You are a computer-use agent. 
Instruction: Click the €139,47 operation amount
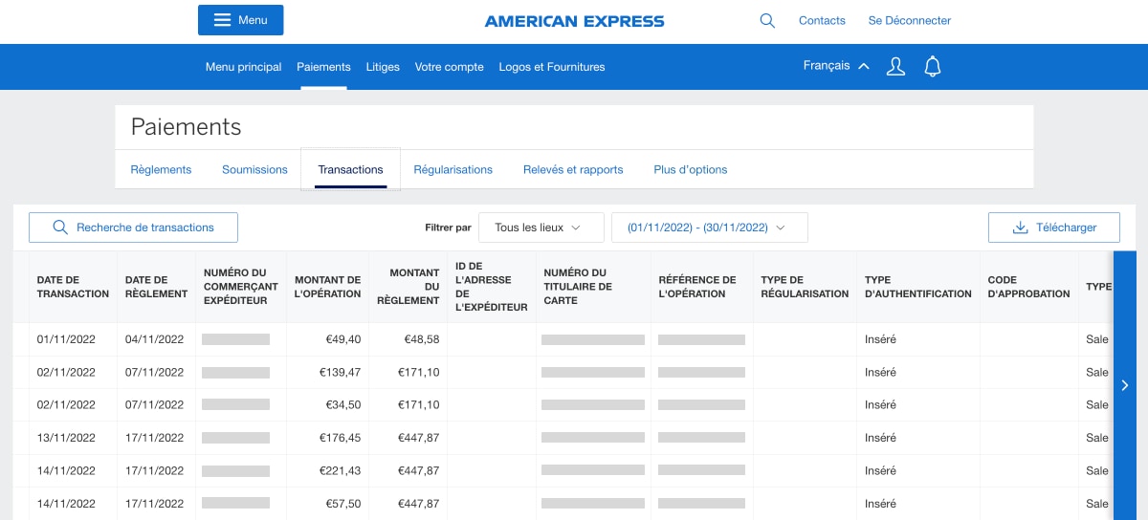pos(340,372)
